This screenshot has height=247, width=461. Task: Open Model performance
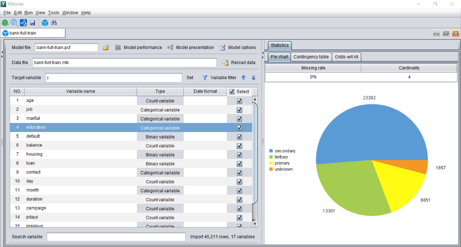coord(138,48)
